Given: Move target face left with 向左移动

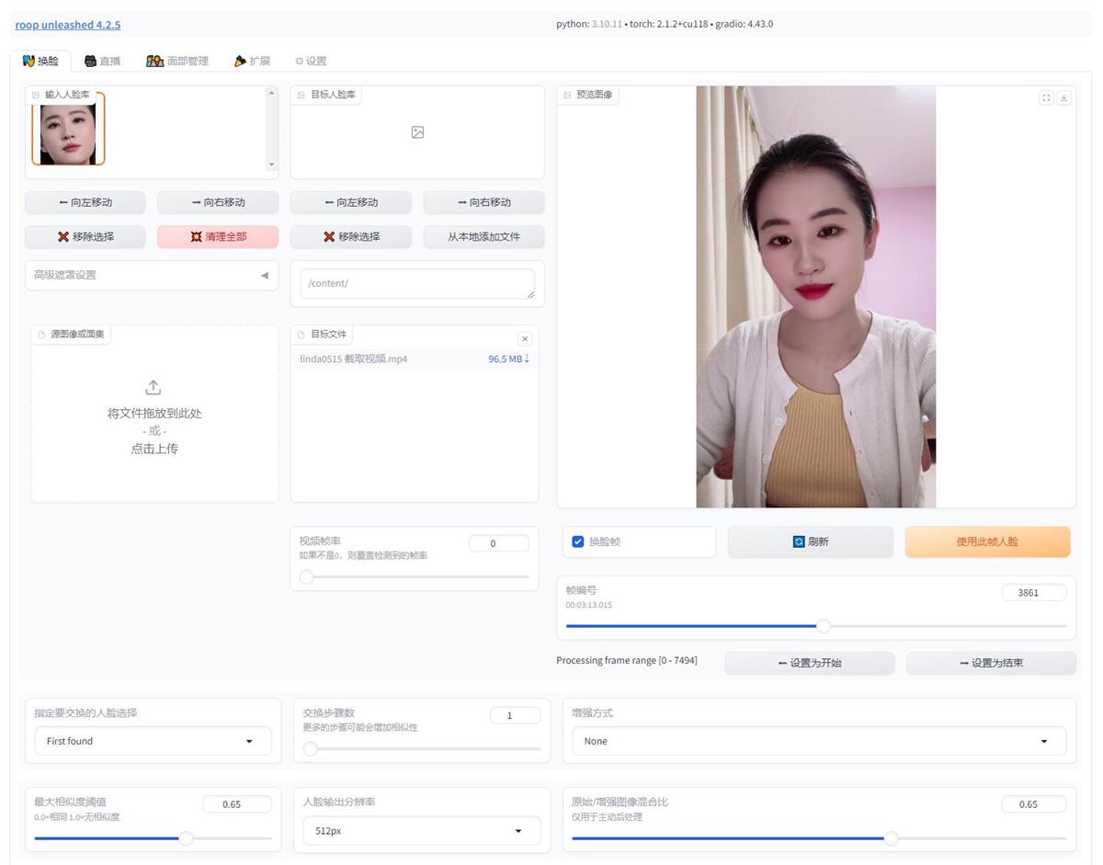Looking at the screenshot, I should point(350,202).
